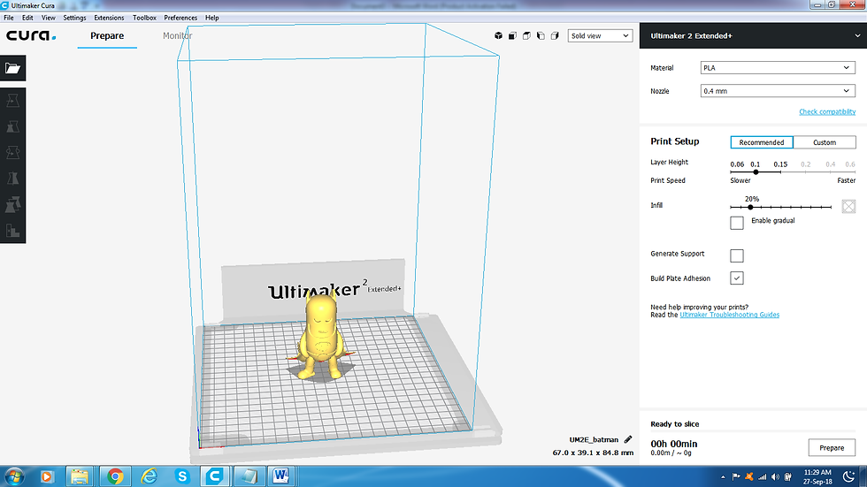Show hidden system tray icons arrow

click(723, 476)
